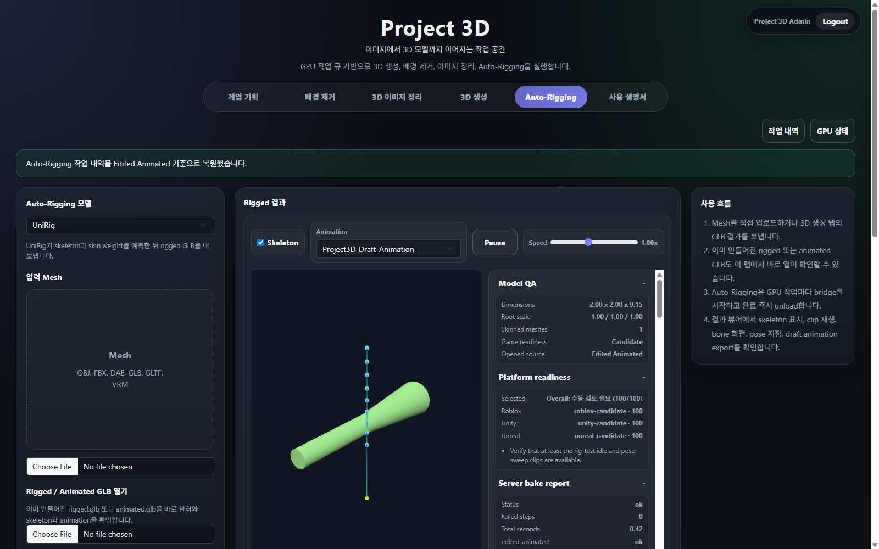The height and width of the screenshot is (549, 879).
Task: Collapse the Model QA section
Action: 643,284
